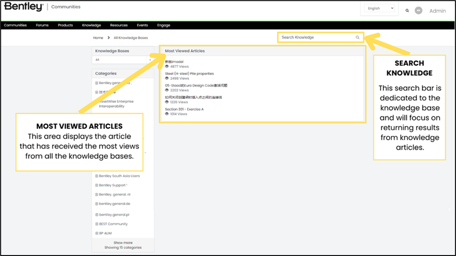Open All Knowledge Bases breadcrumb

pos(130,38)
